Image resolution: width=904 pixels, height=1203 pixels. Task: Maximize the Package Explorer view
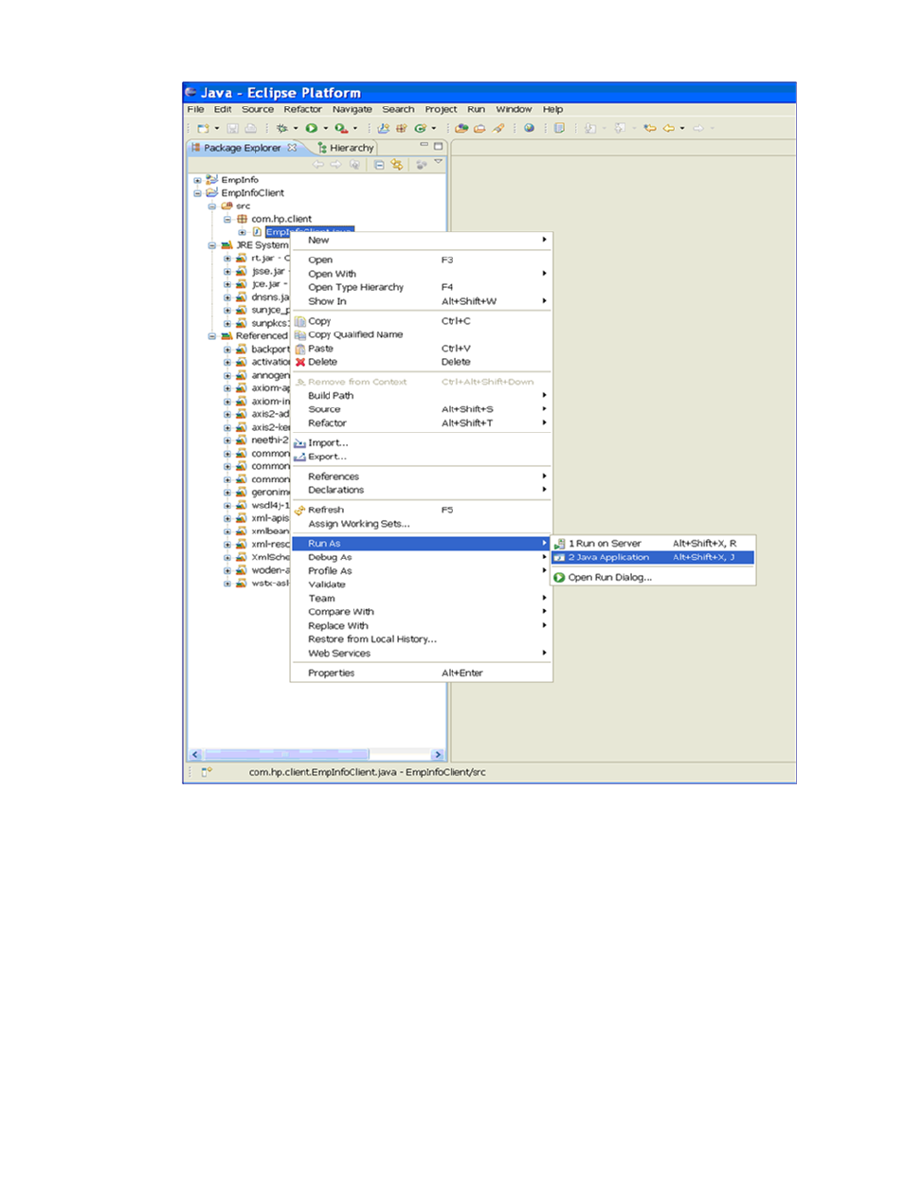coord(438,146)
